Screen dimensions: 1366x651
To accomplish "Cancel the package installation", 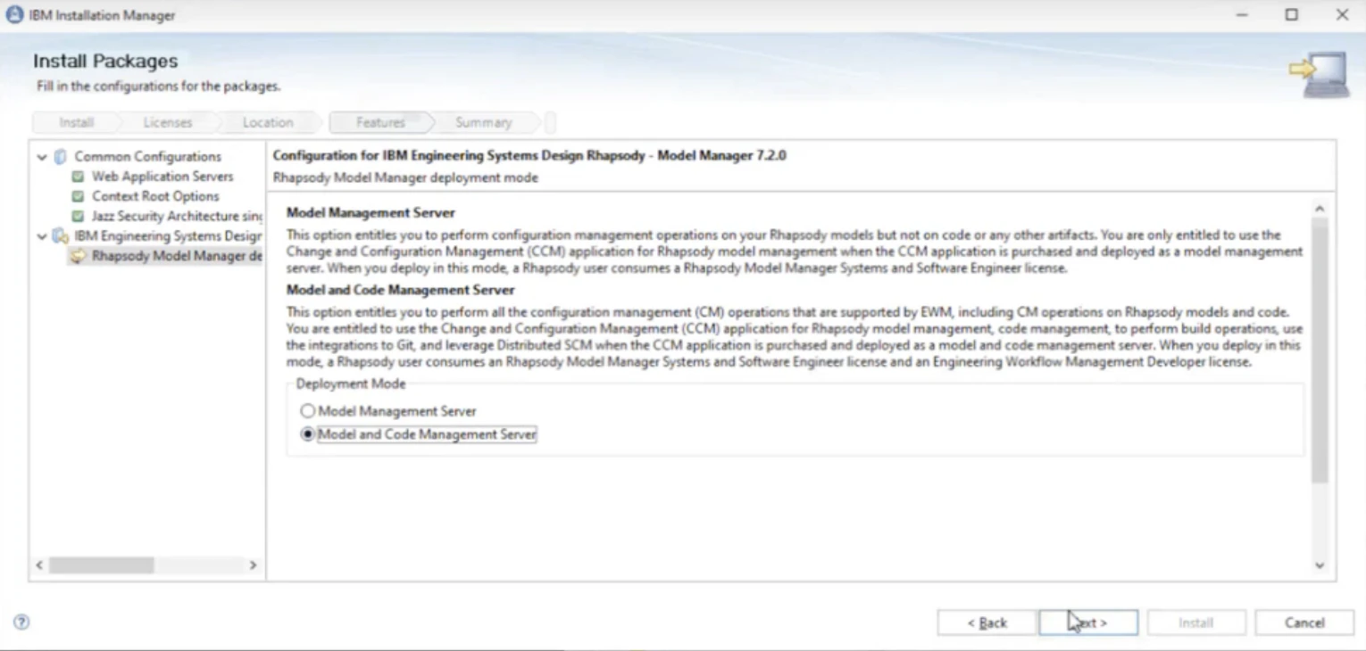I will 1304,622.
